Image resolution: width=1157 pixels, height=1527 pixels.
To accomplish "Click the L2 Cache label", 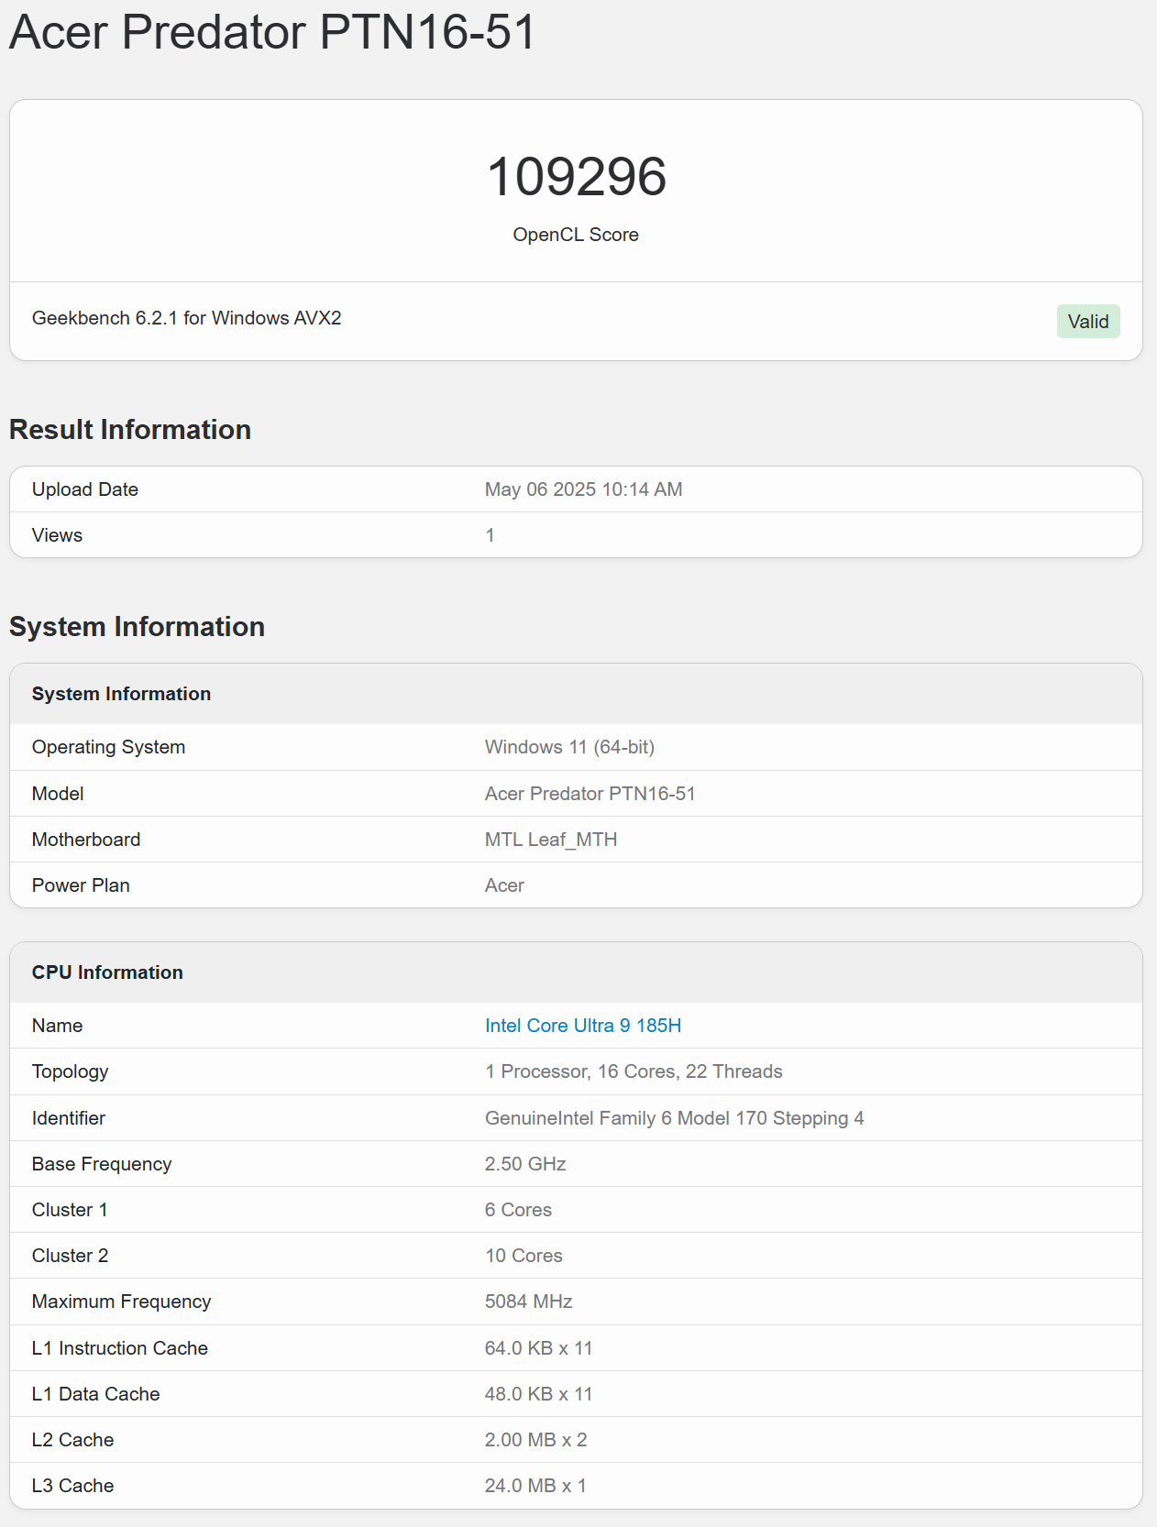I will pyautogui.click(x=72, y=1440).
